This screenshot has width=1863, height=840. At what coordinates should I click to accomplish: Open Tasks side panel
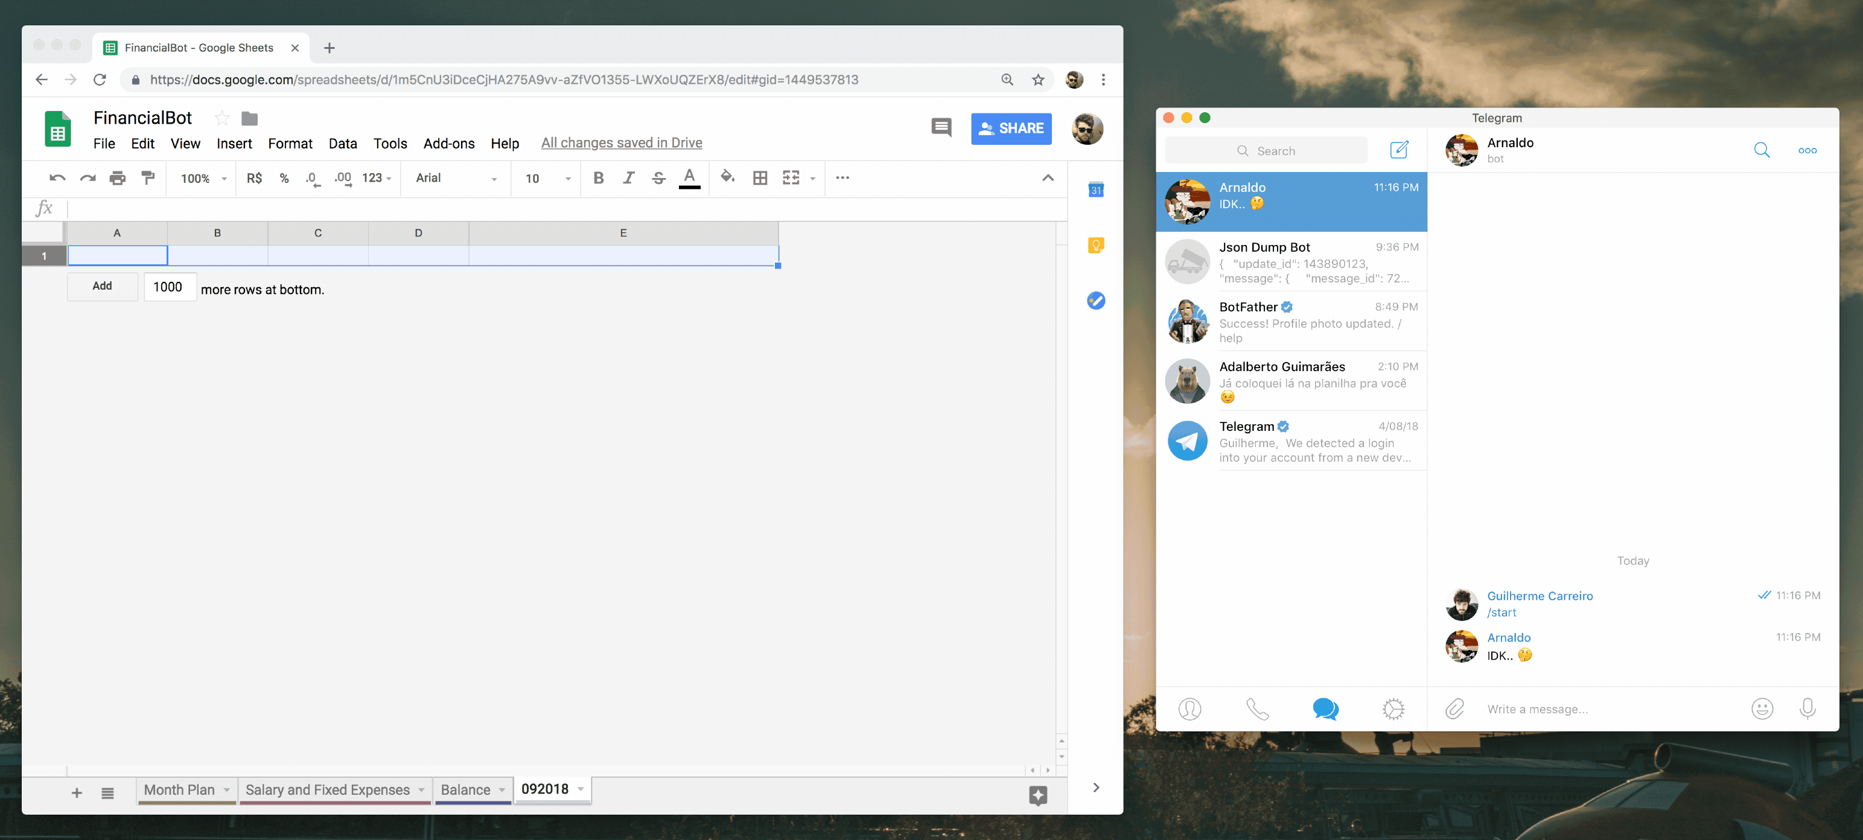1096,300
